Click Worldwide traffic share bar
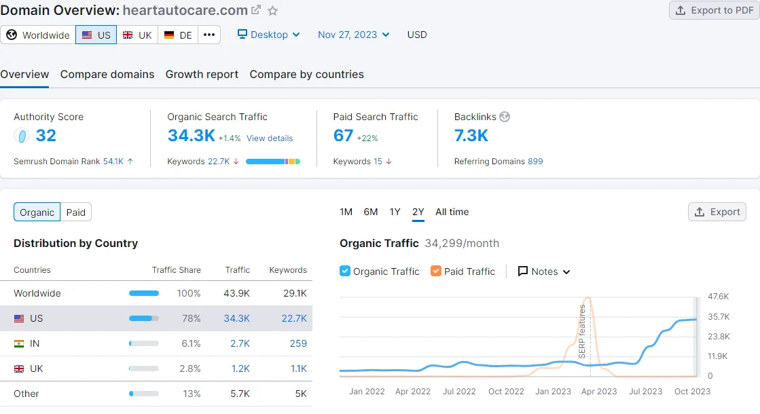Image resolution: width=760 pixels, height=414 pixels. click(x=144, y=293)
